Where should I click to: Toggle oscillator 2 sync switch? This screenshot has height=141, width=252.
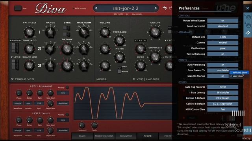(67, 28)
